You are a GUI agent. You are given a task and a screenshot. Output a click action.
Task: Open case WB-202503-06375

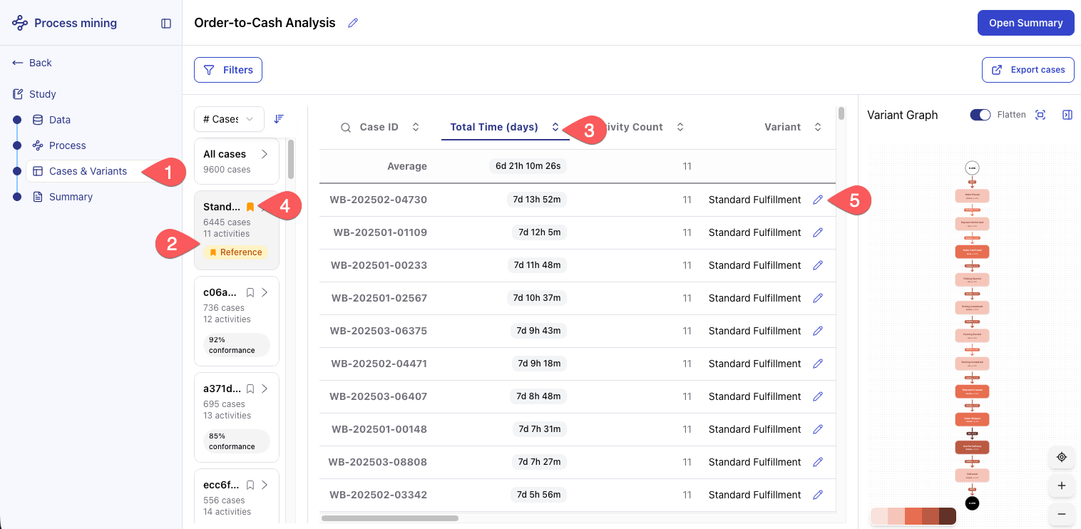379,331
